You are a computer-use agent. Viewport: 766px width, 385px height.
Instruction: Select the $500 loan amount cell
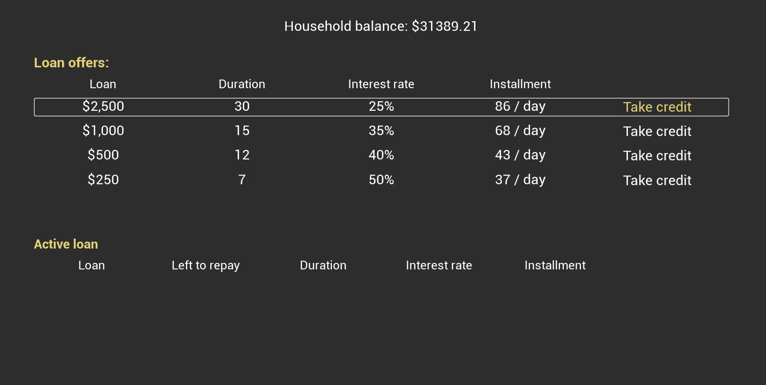(103, 155)
